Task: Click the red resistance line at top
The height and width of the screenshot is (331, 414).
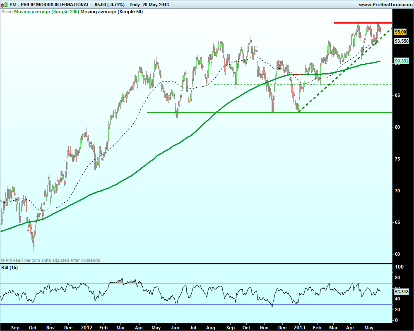Action: [x=363, y=23]
